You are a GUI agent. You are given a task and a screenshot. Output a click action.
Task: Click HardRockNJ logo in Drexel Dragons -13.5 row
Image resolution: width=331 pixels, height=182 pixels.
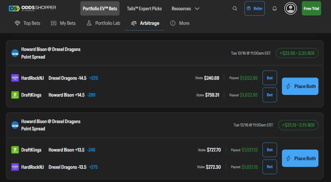coord(15,167)
